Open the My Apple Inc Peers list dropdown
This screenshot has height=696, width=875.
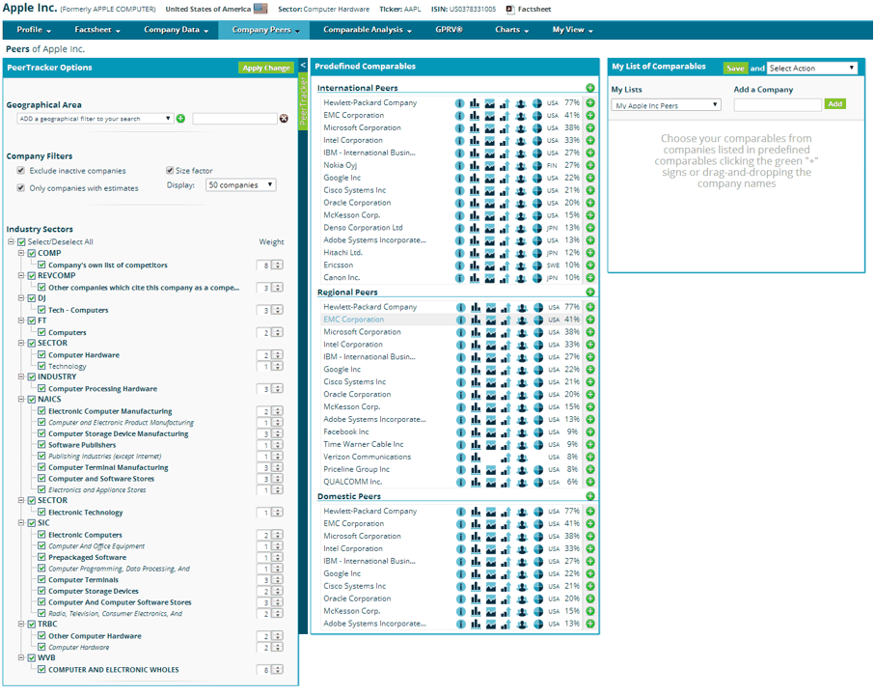coord(667,105)
